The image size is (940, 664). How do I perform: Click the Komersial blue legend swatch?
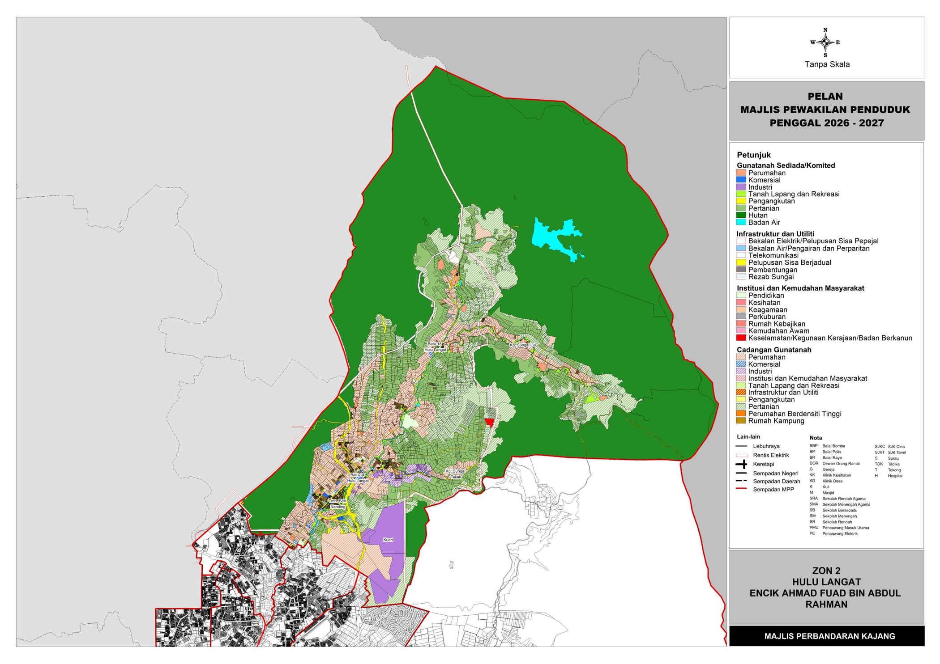(741, 180)
